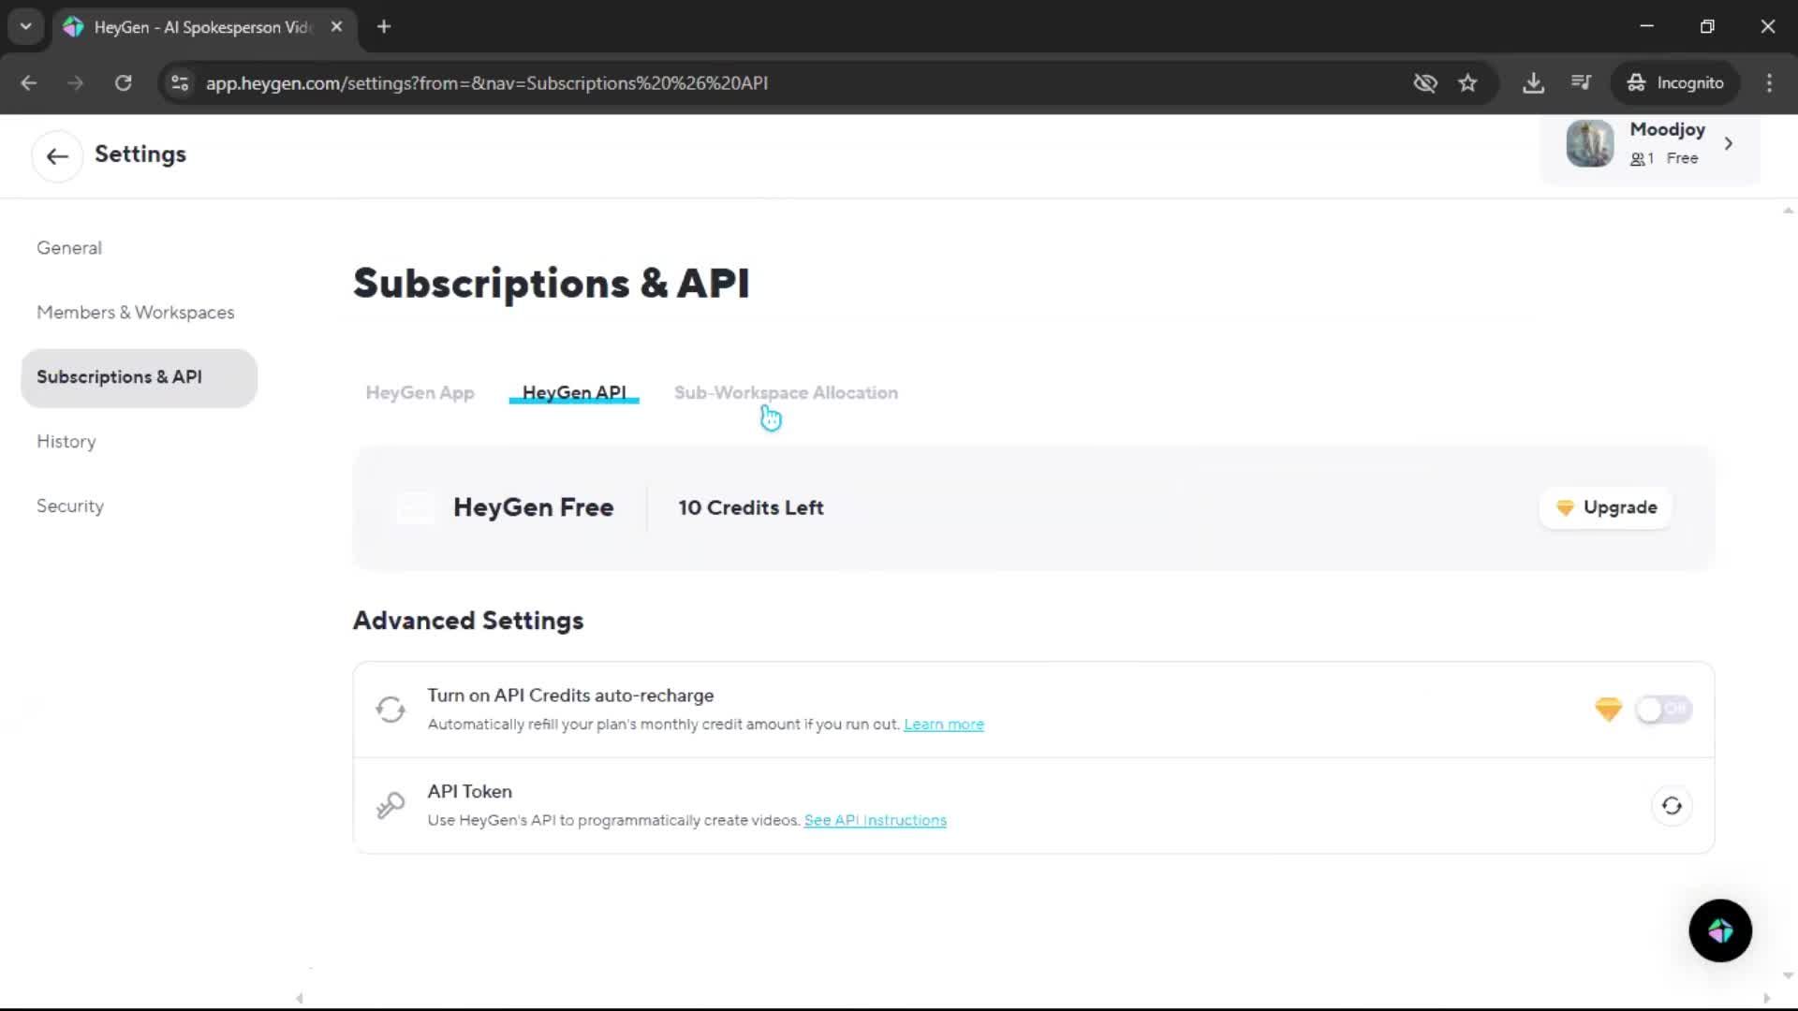The image size is (1798, 1011).
Task: Click the Moodjoy workspace avatar thumbnail
Action: coord(1589,143)
